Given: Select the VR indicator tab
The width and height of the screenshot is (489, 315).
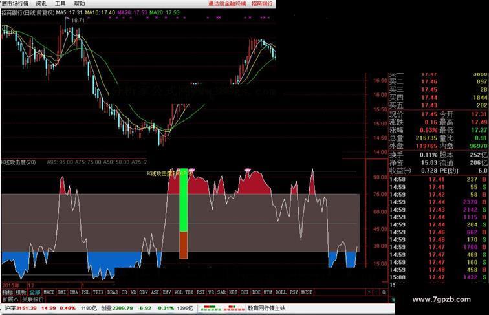Looking at the screenshot, I should pos(133,292).
